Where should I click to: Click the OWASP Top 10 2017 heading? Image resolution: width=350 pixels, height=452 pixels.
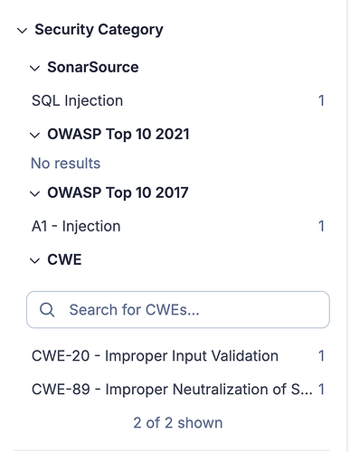(x=118, y=193)
